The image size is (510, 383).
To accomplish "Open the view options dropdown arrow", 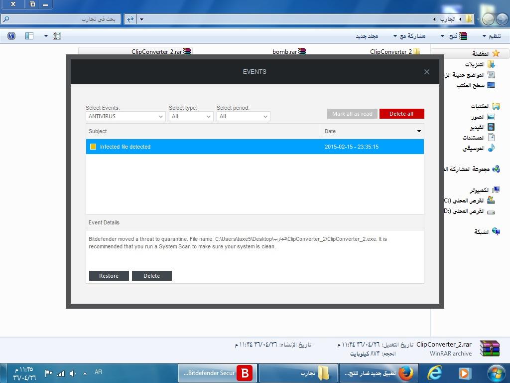I will 46,36.
